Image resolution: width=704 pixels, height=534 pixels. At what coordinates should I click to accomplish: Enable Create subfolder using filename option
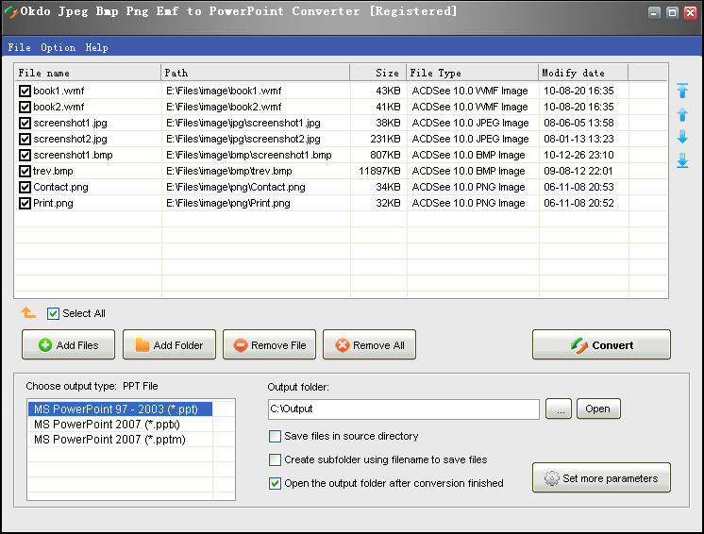[275, 460]
